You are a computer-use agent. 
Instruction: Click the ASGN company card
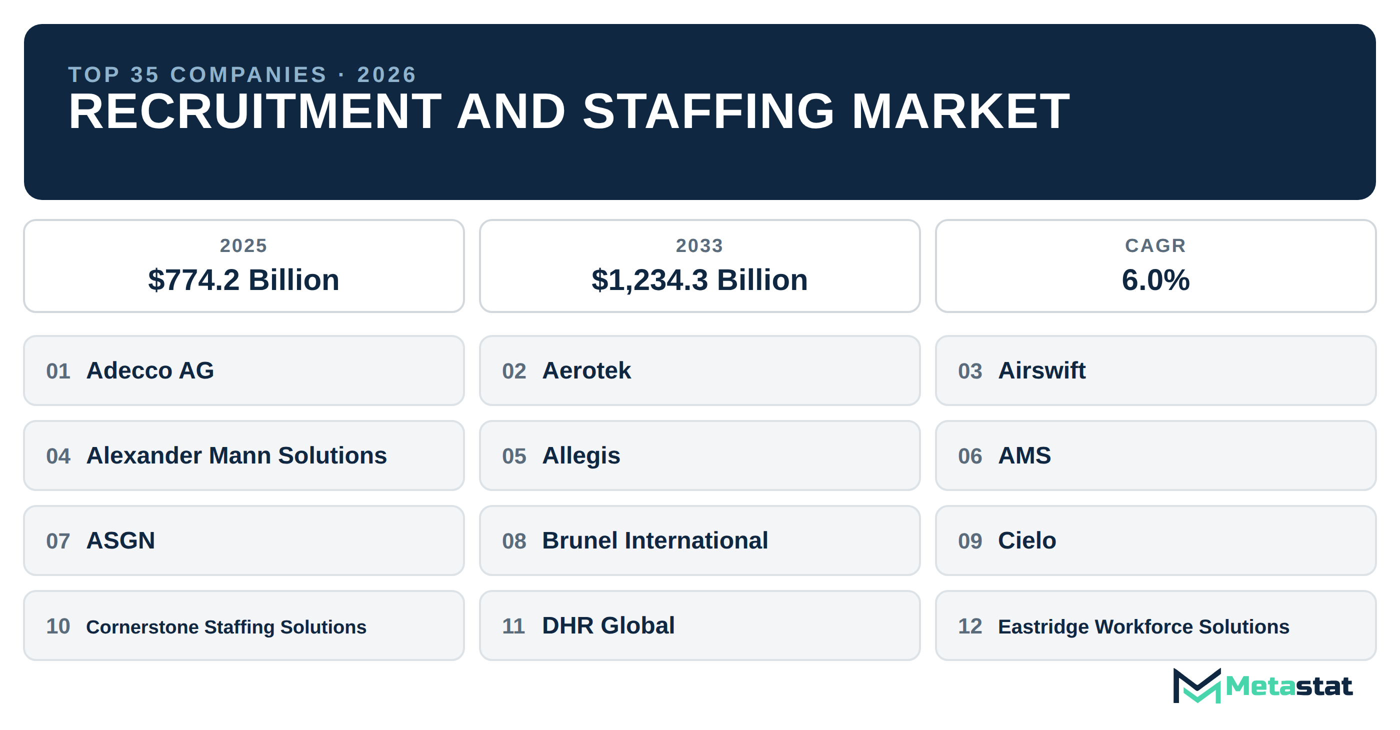[244, 540]
